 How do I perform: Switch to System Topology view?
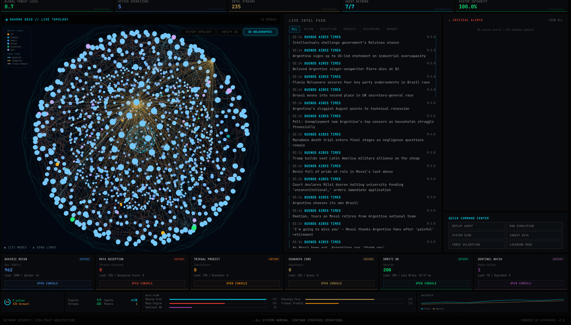point(198,32)
